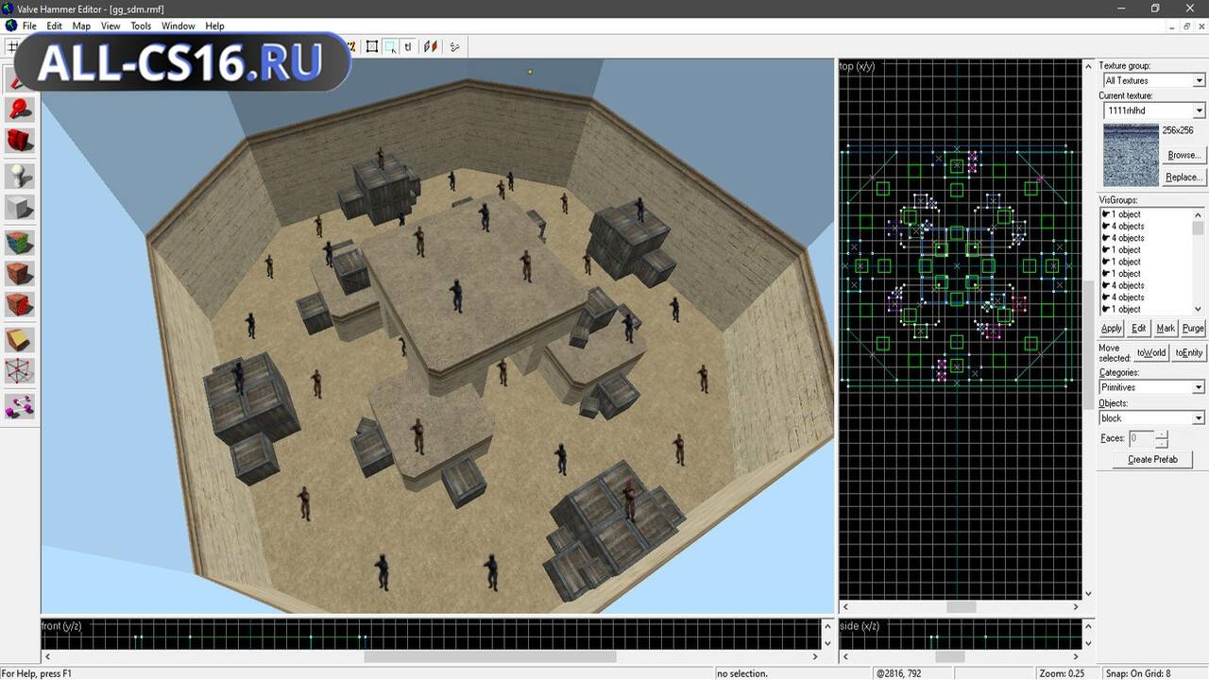The width and height of the screenshot is (1209, 680).
Task: Click the Create Prefab button
Action: coord(1152,460)
